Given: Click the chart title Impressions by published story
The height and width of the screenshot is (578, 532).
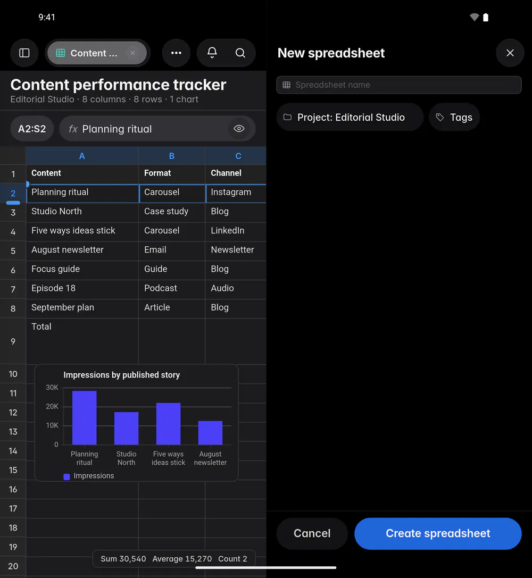Looking at the screenshot, I should click(122, 375).
